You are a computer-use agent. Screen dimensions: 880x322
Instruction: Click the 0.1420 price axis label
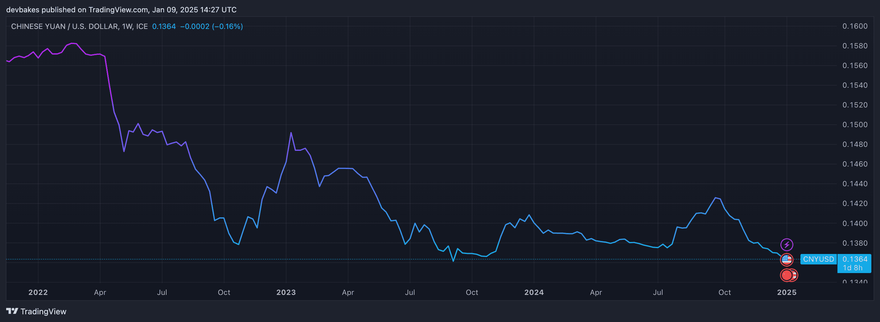[855, 204]
